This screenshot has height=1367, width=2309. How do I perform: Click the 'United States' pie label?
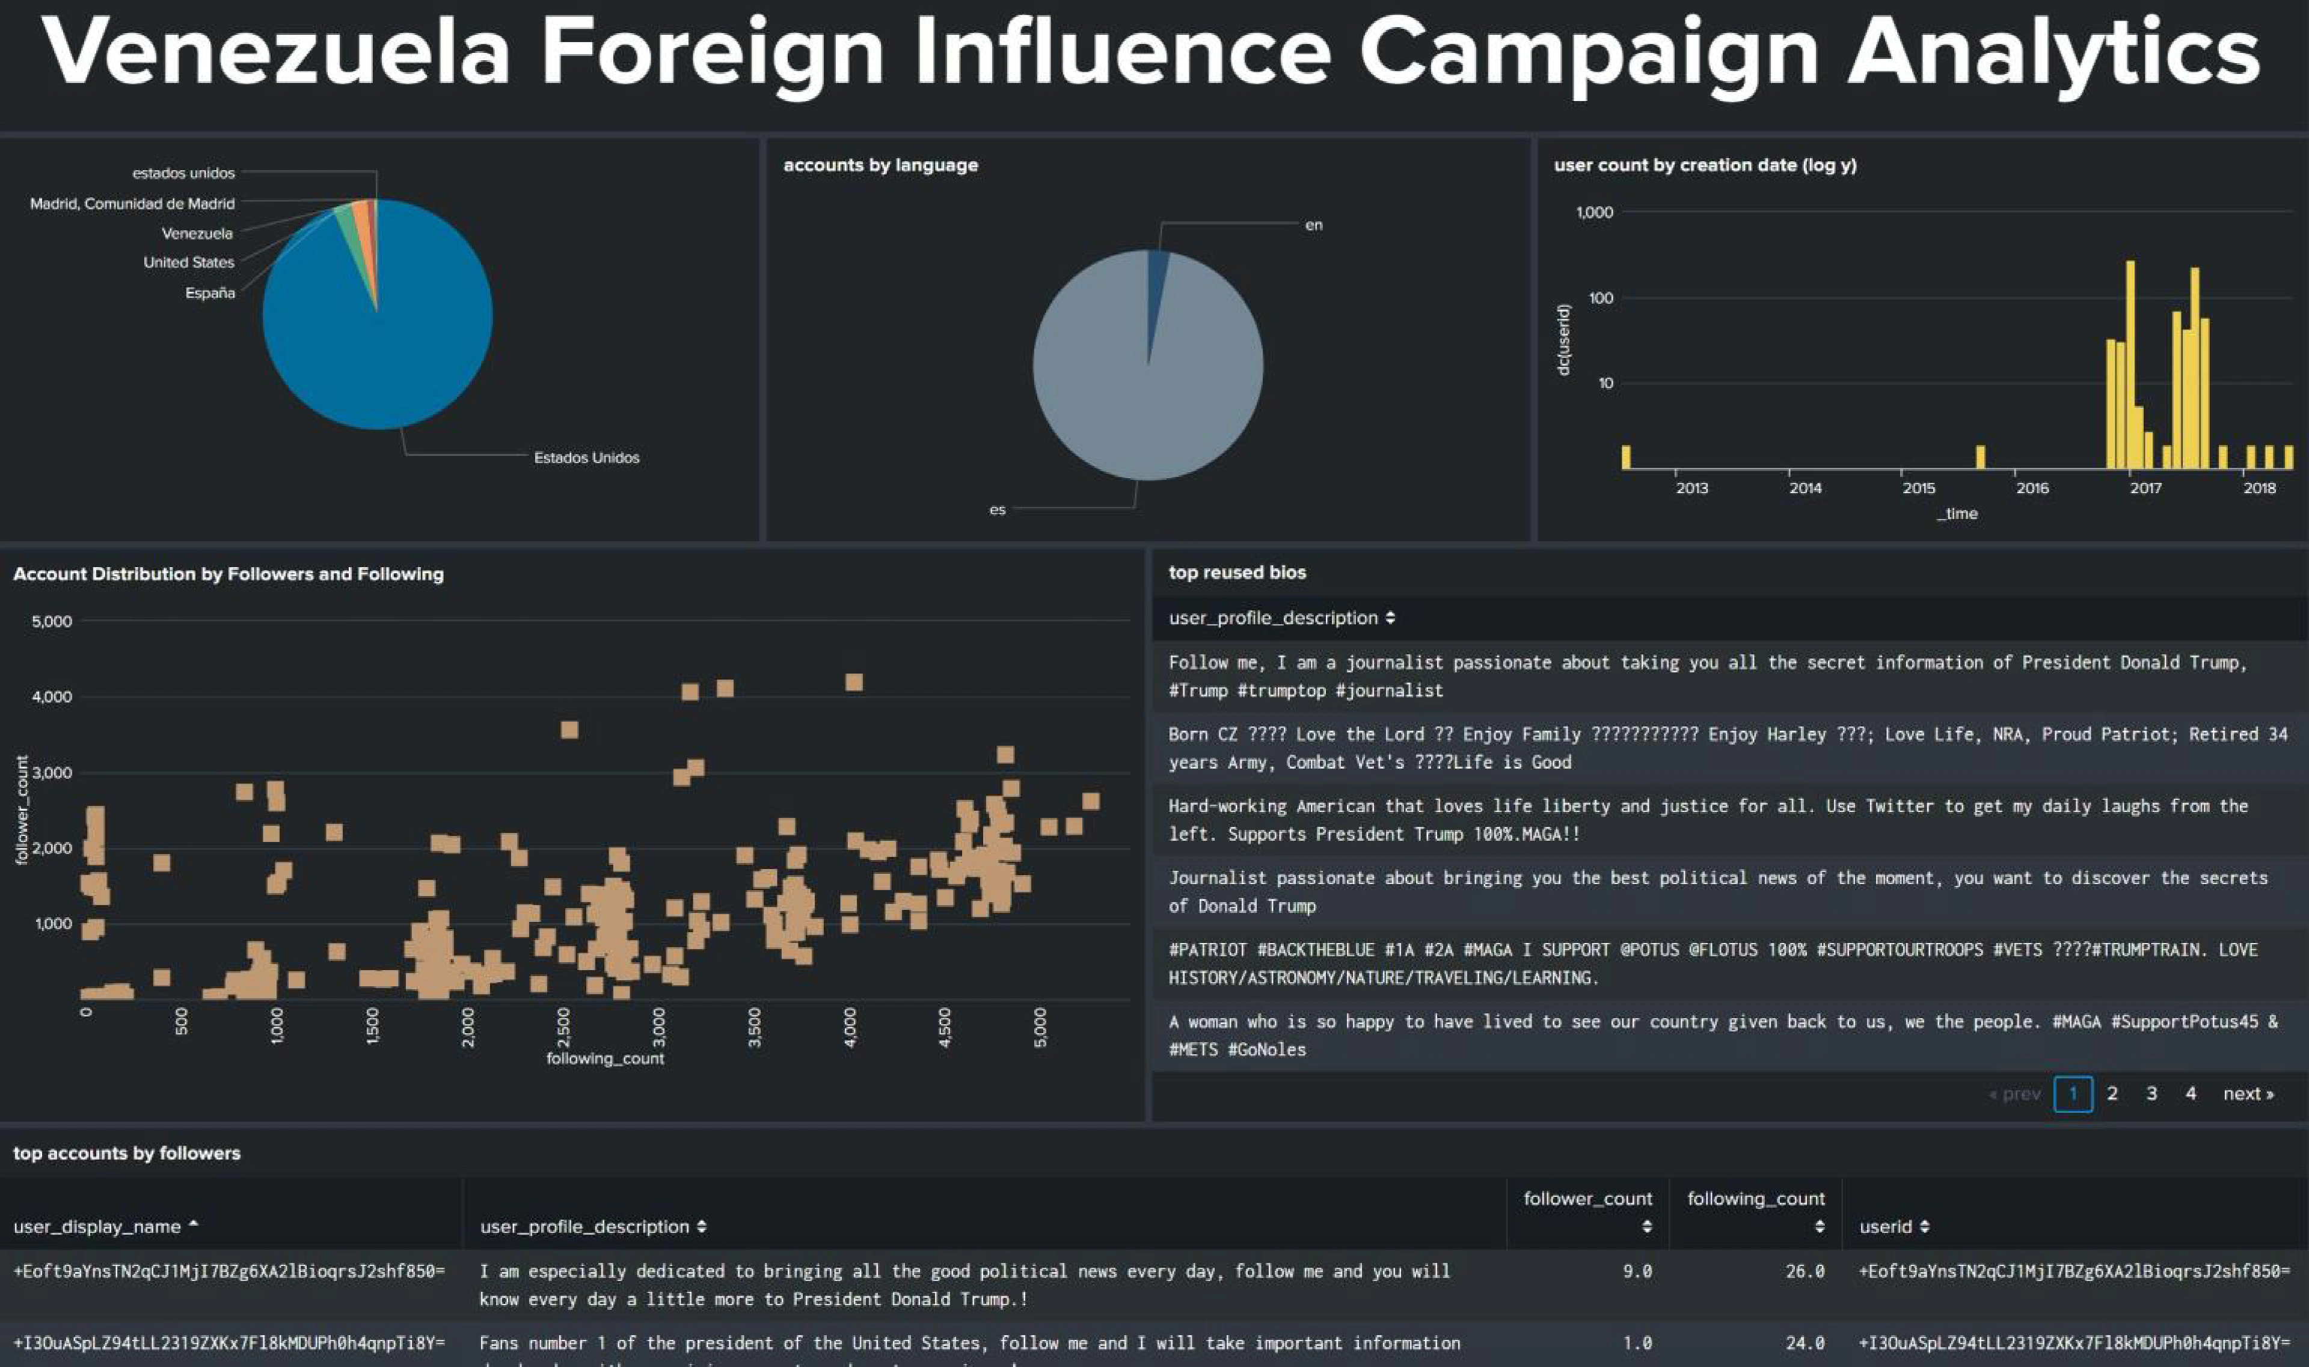point(189,262)
